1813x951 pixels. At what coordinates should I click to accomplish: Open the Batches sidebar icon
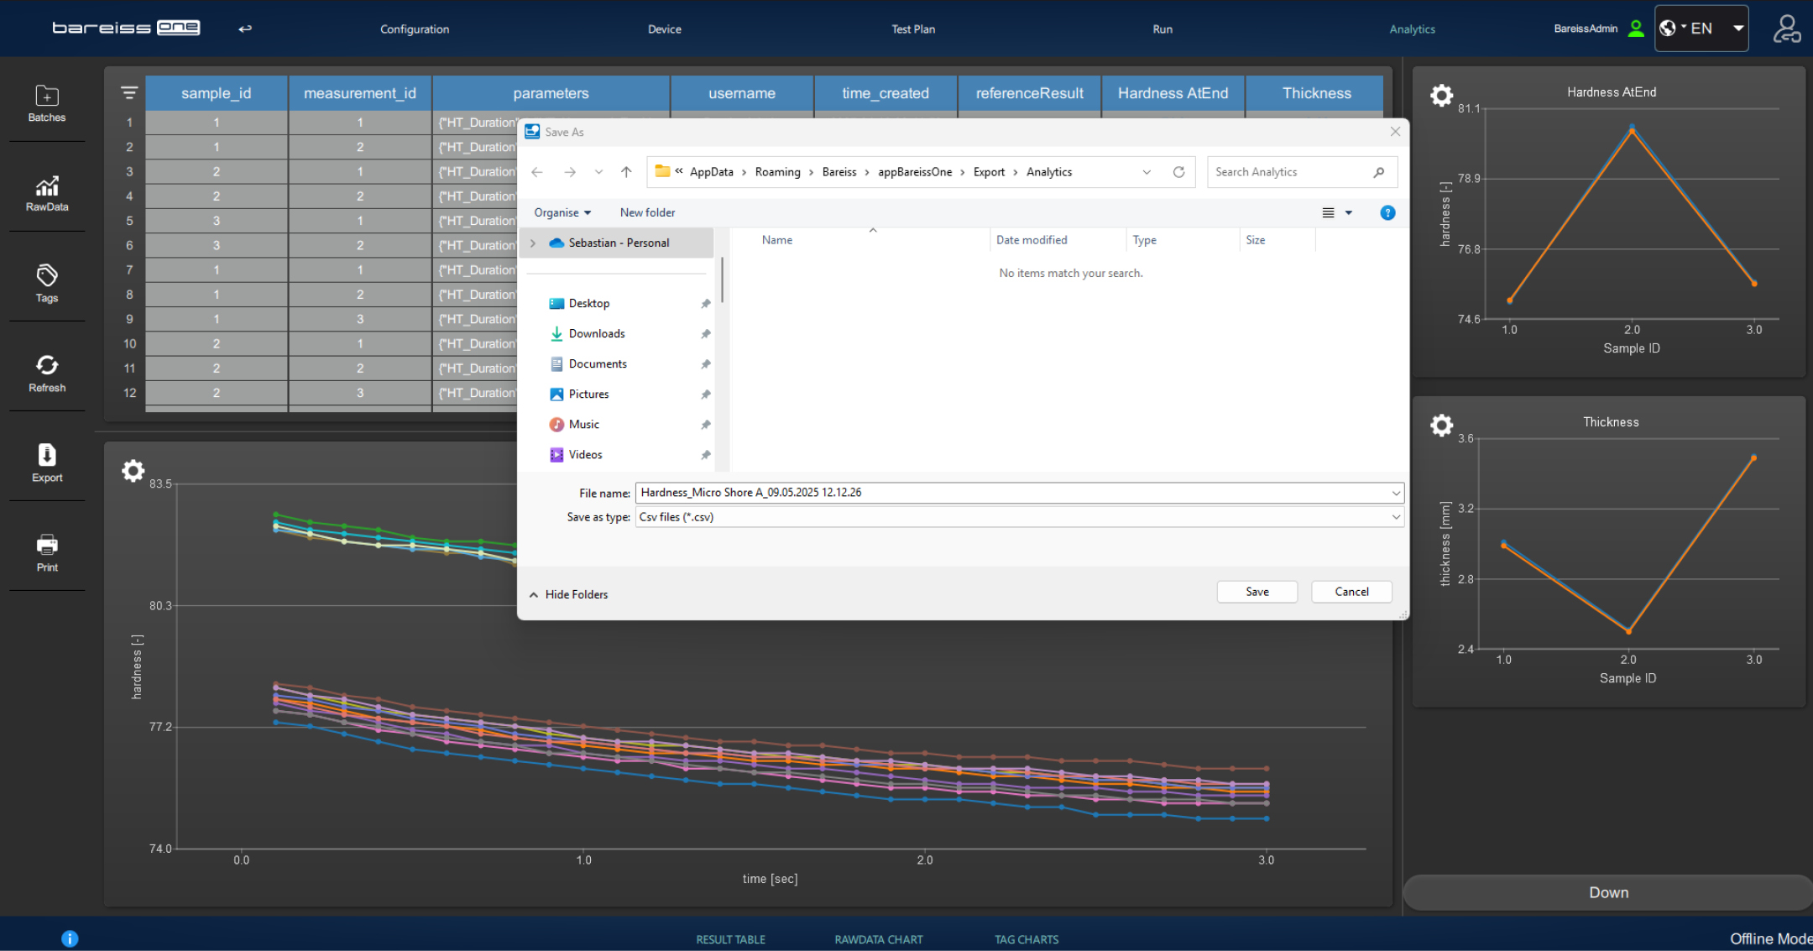tap(47, 103)
